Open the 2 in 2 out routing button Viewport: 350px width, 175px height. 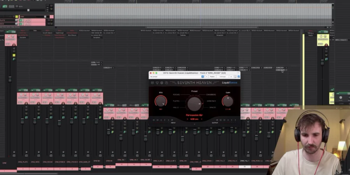(x=222, y=77)
